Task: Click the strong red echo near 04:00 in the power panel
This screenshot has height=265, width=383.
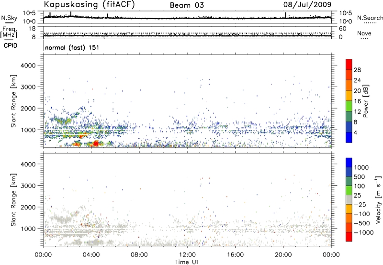Action: (96, 144)
